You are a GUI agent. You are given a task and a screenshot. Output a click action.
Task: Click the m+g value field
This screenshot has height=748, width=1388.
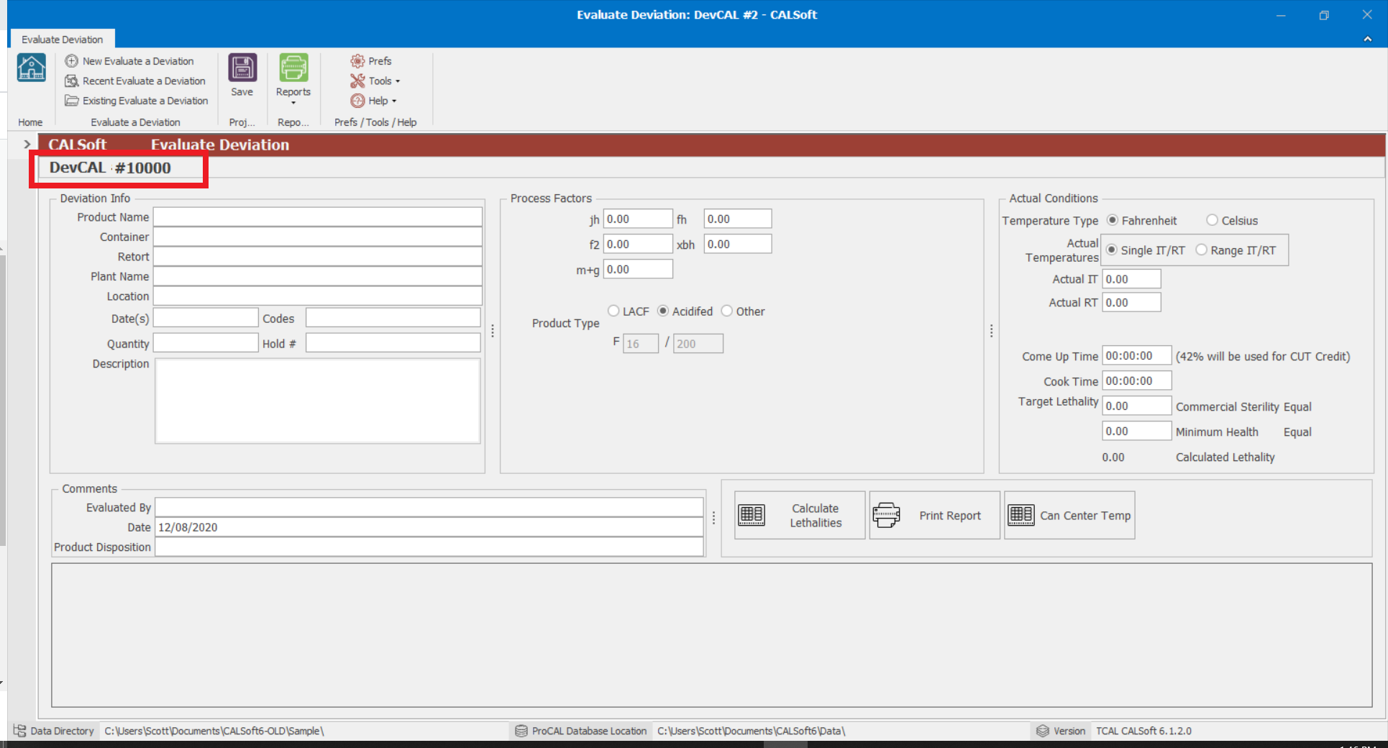(x=638, y=269)
